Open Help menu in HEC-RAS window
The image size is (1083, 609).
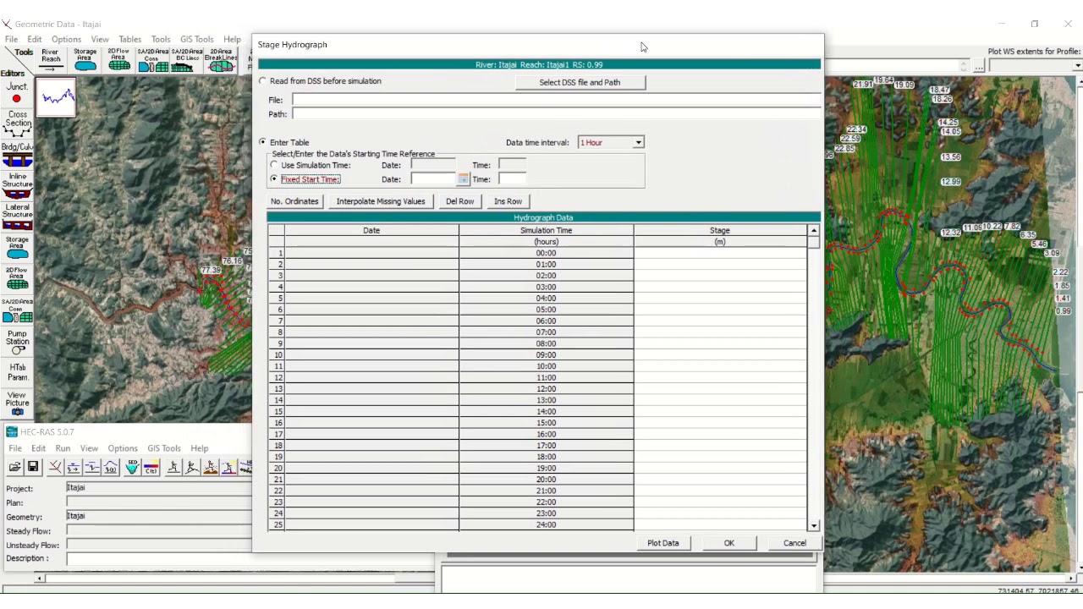[199, 448]
